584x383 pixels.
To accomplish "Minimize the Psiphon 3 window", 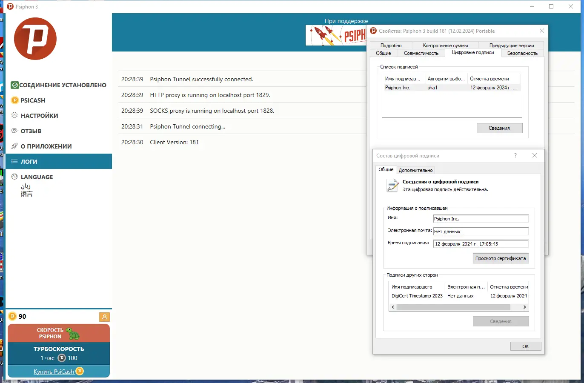I will point(532,6).
